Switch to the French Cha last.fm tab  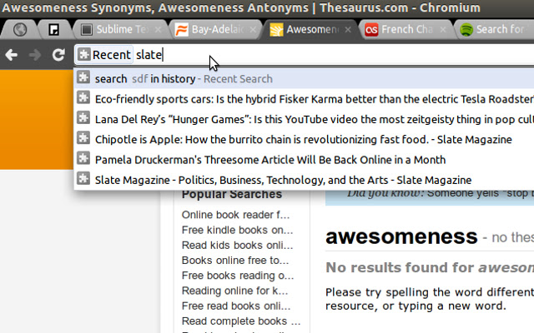(x=406, y=30)
